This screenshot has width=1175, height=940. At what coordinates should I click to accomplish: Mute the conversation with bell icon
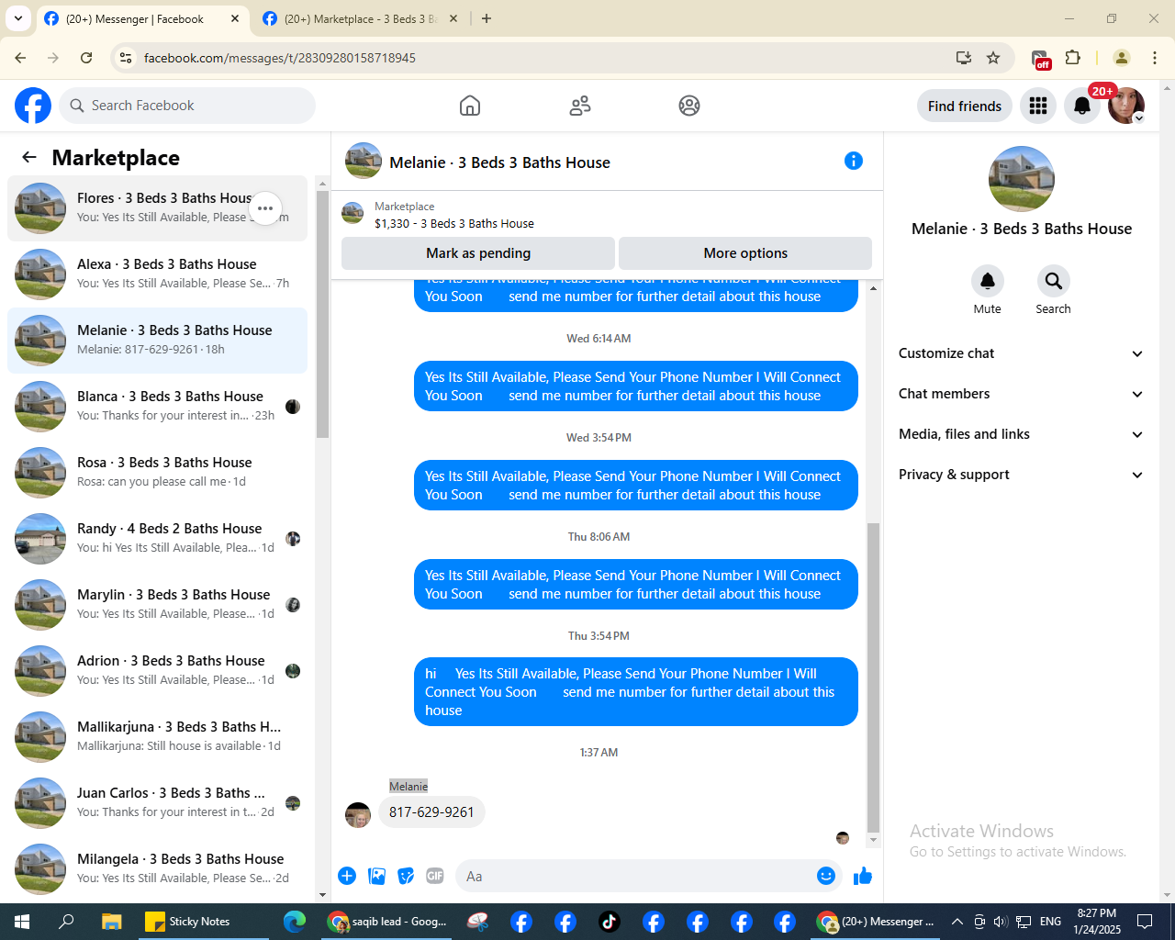[988, 281]
